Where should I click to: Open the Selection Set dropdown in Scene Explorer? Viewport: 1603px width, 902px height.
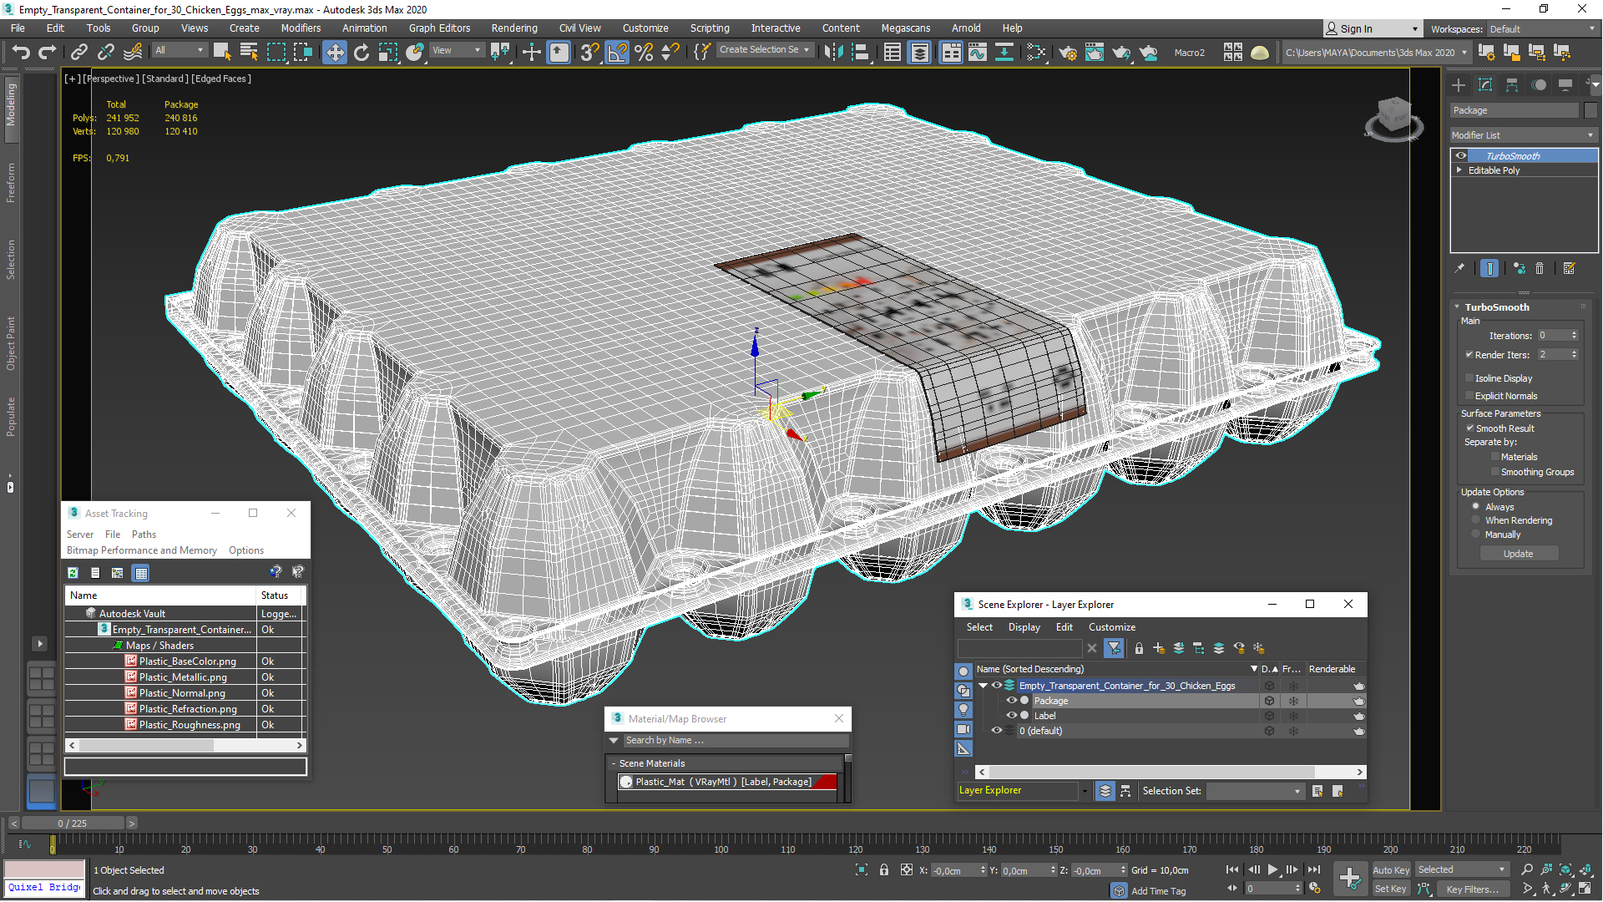click(x=1255, y=791)
